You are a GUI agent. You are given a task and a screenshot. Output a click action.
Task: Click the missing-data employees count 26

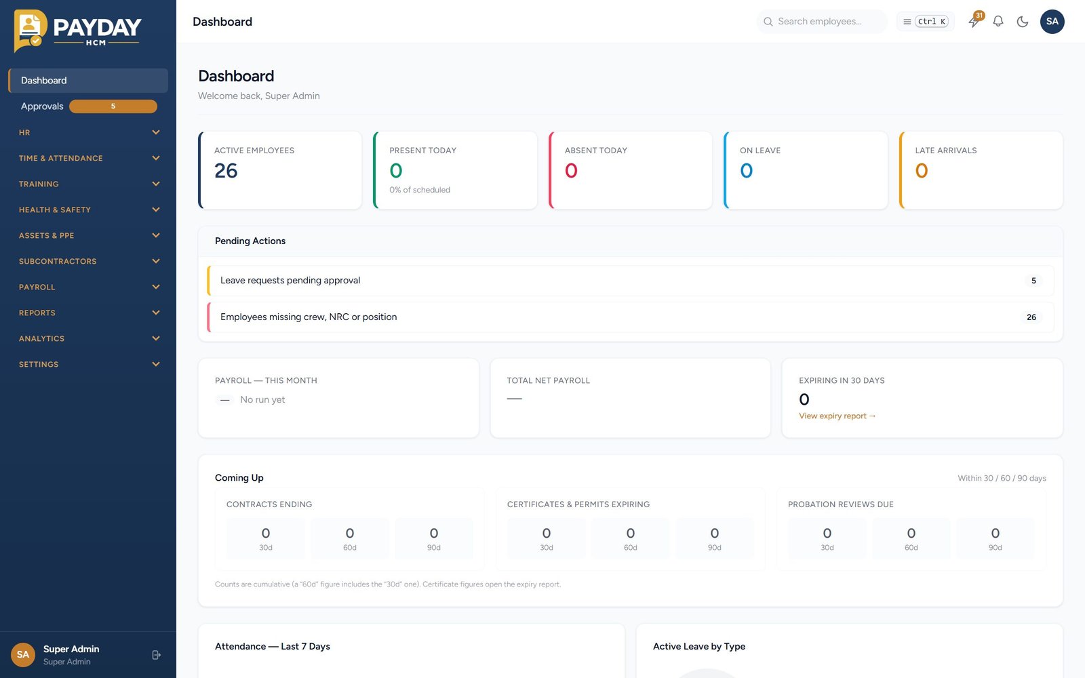[1031, 317]
